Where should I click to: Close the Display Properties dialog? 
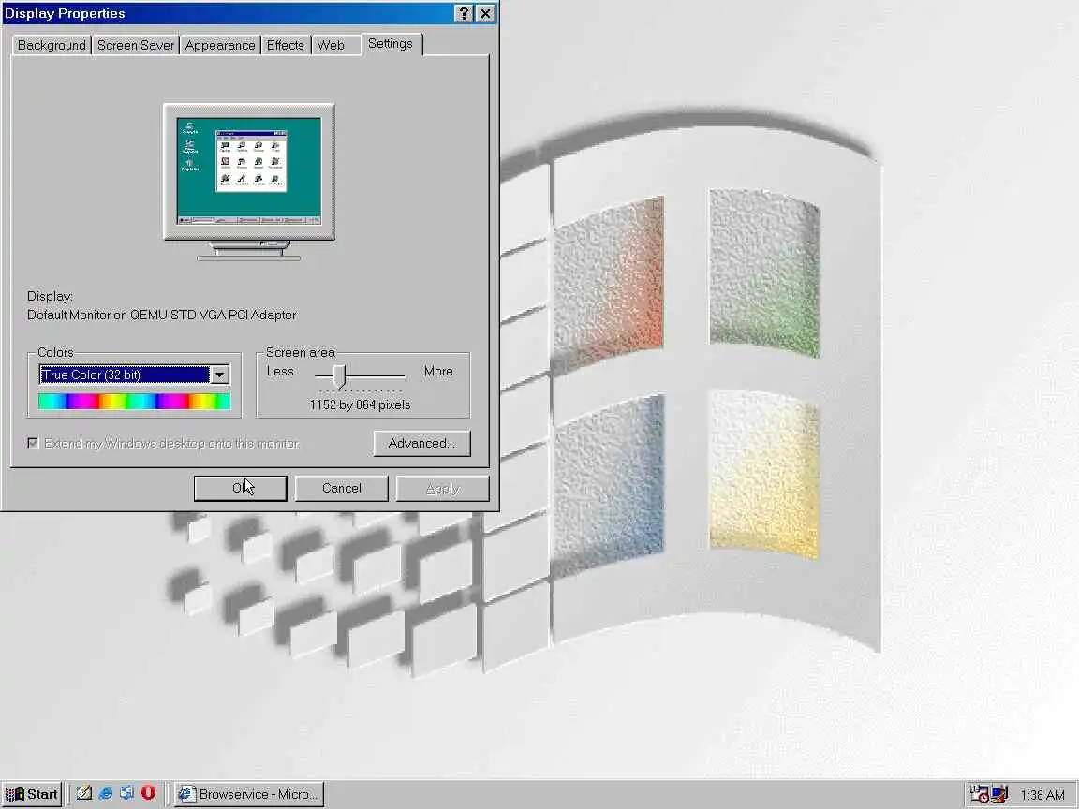[486, 13]
